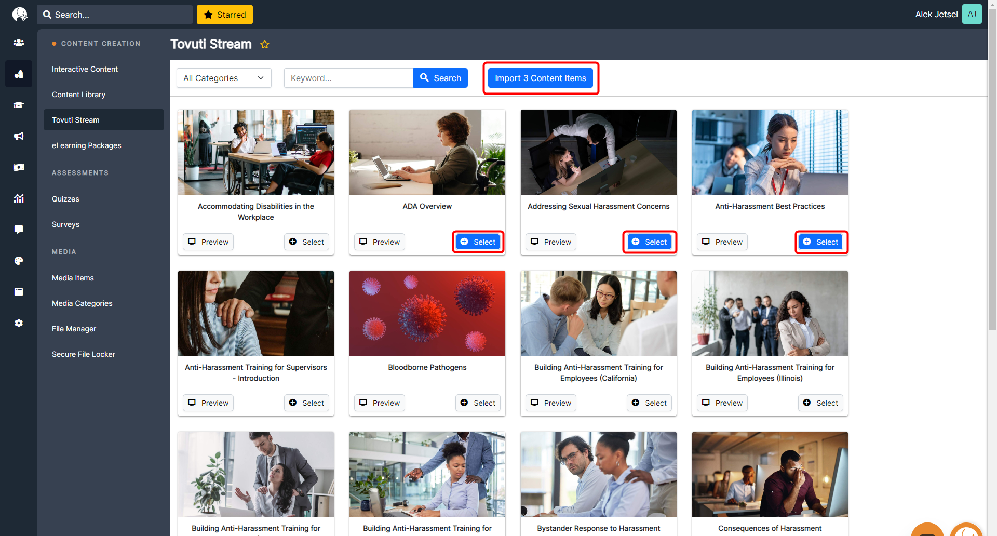Preview Addressing Sexual Harassment Concerns
The image size is (997, 536).
click(550, 242)
